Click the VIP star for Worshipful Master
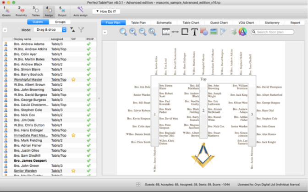Viewport: 308px width, 192px height. 73,80
